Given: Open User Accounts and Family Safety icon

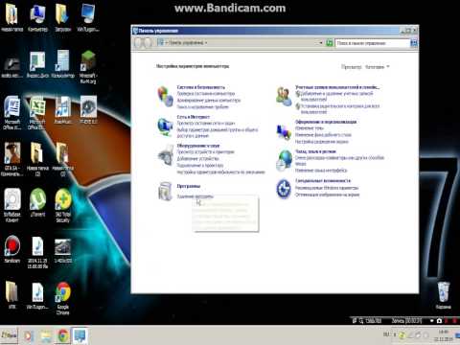Looking at the screenshot, I should coord(284,97).
